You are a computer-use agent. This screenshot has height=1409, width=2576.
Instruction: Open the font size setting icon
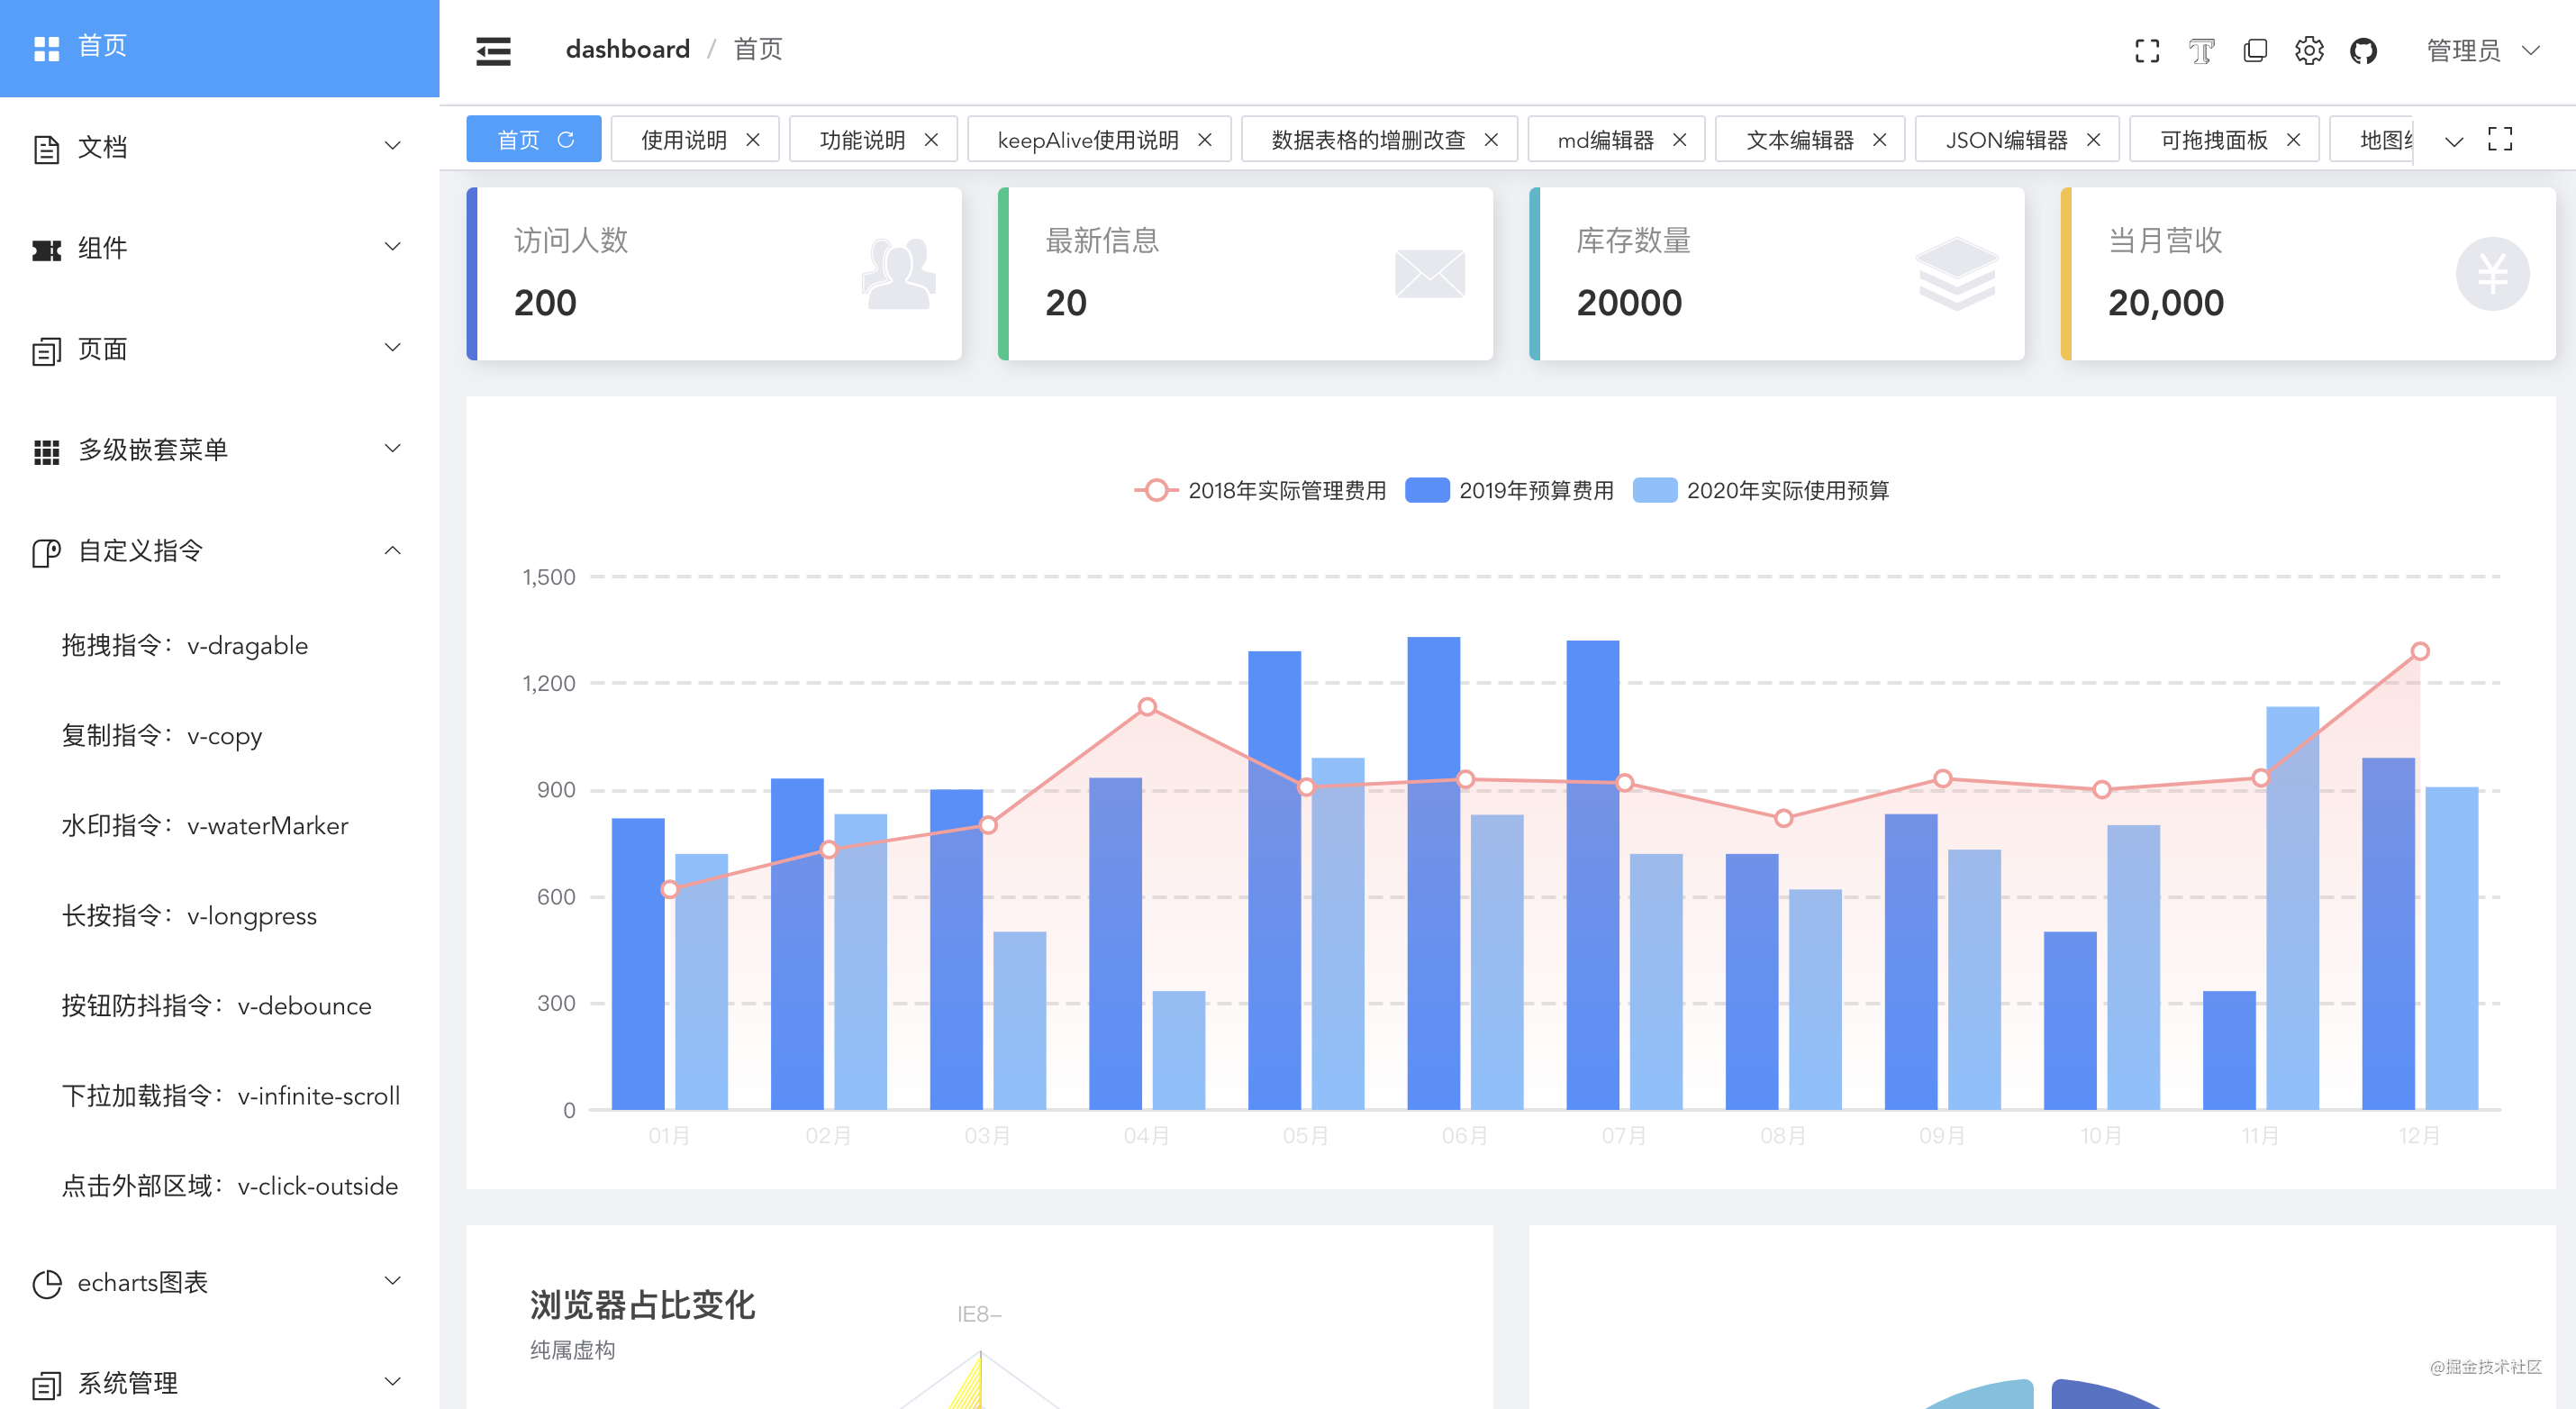[2201, 50]
